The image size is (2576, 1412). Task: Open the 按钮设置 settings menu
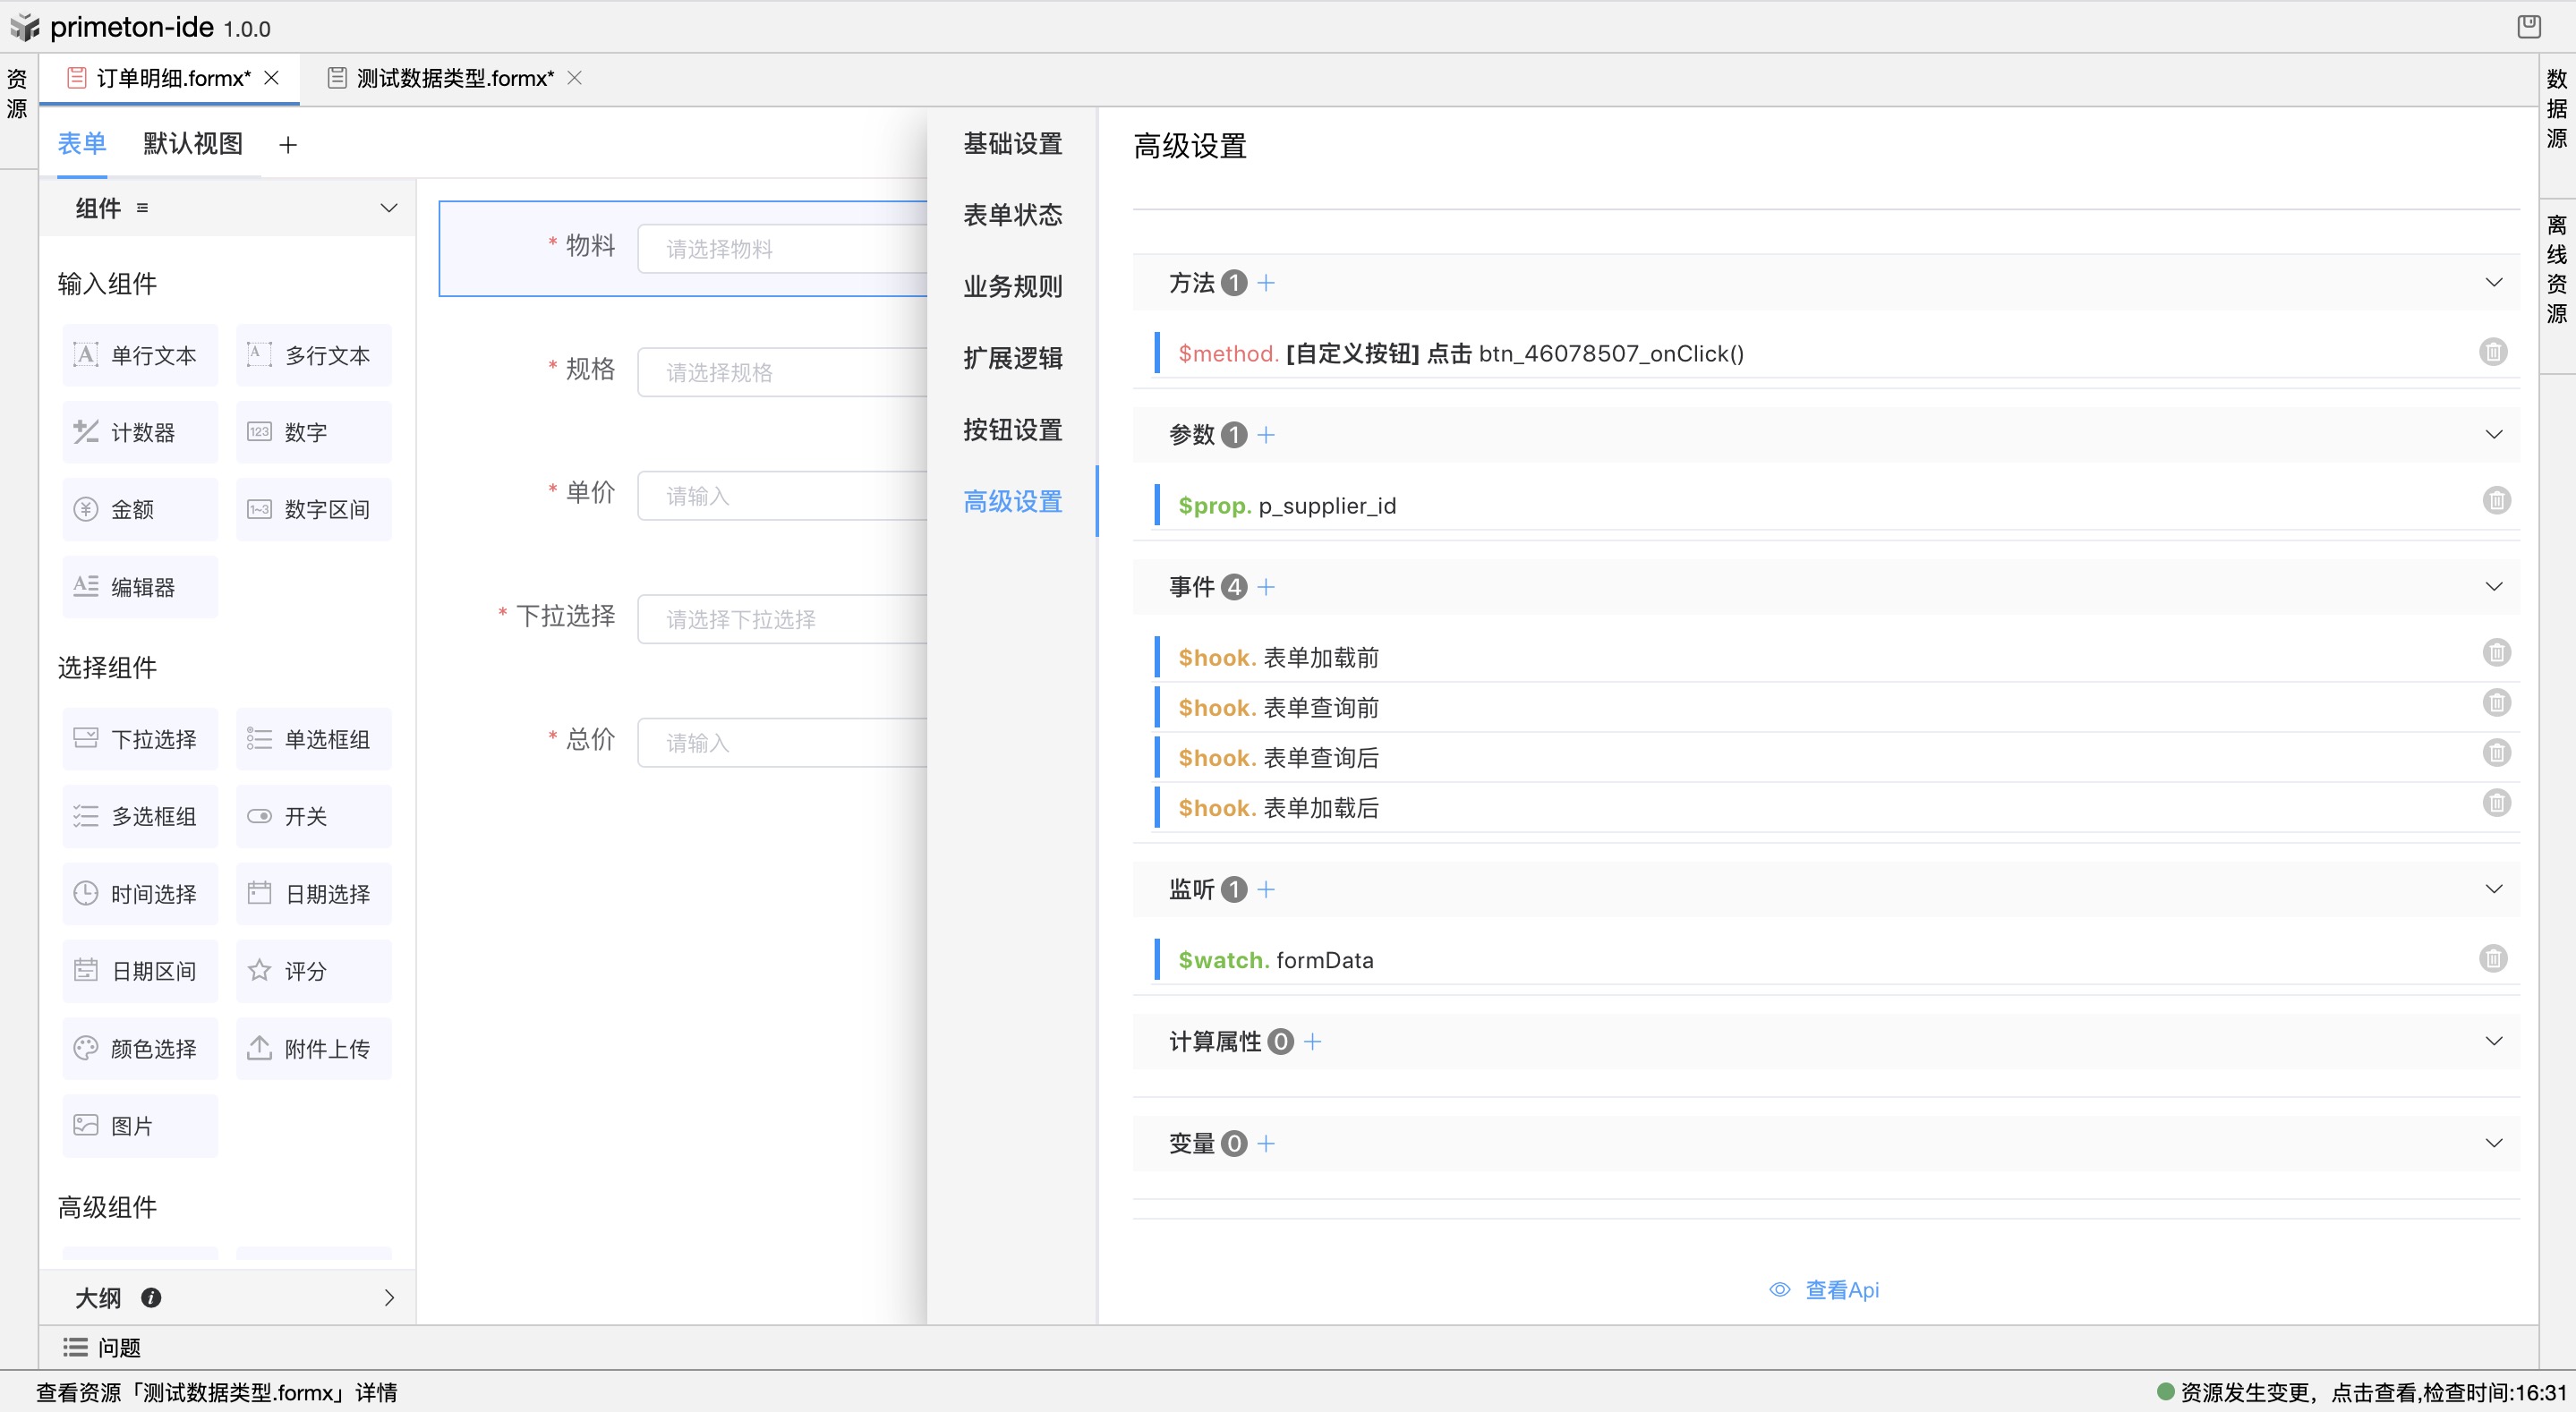[x=1012, y=430]
